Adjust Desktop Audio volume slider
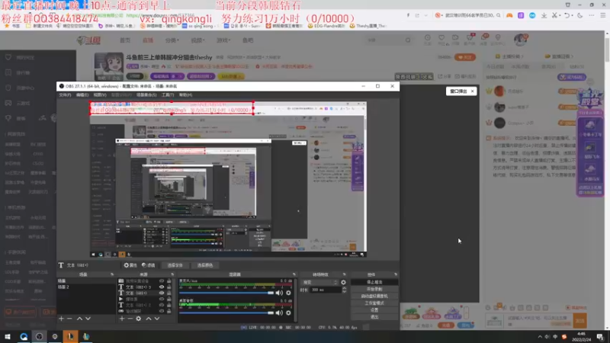610x343 pixels. click(226, 313)
